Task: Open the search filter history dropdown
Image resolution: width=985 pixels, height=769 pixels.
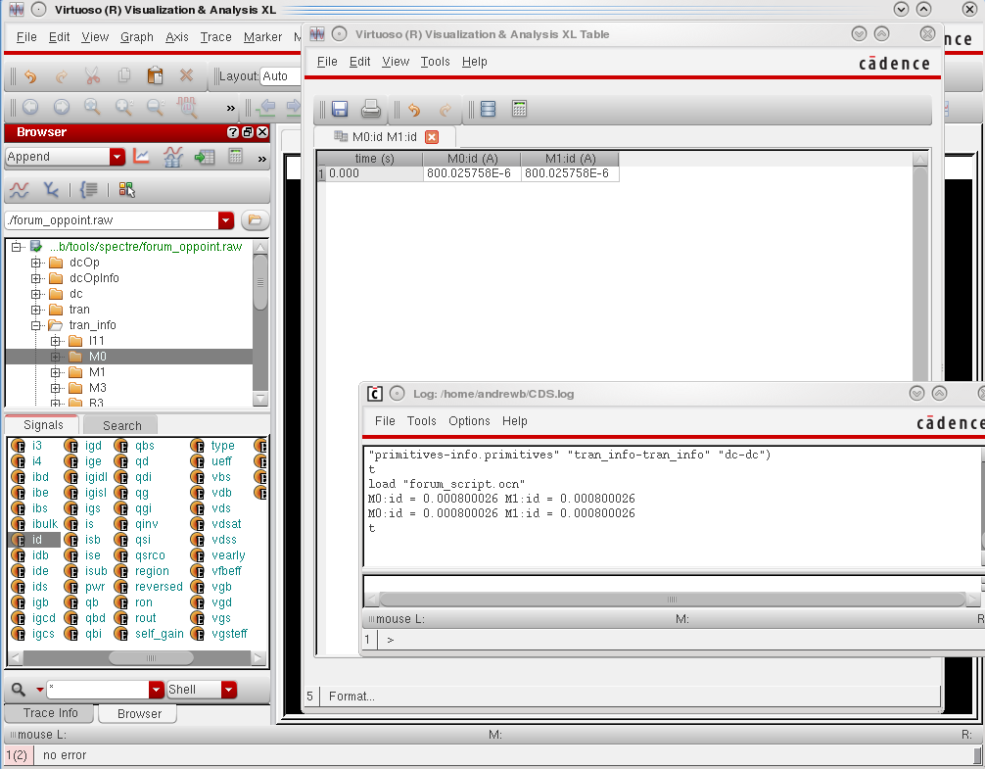Action: click(157, 690)
